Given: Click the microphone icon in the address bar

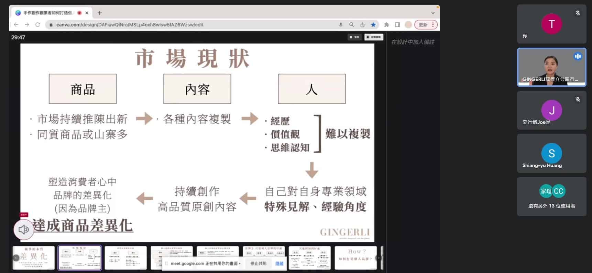Looking at the screenshot, I should [x=341, y=25].
